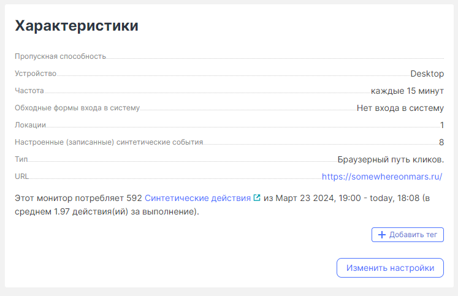Select the Нет входа в систему value

pos(400,108)
